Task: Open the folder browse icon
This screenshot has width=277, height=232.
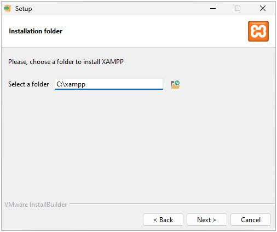Action: tap(175, 84)
